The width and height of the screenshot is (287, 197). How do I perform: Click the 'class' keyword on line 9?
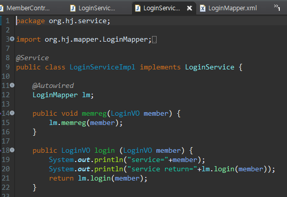pos(55,67)
